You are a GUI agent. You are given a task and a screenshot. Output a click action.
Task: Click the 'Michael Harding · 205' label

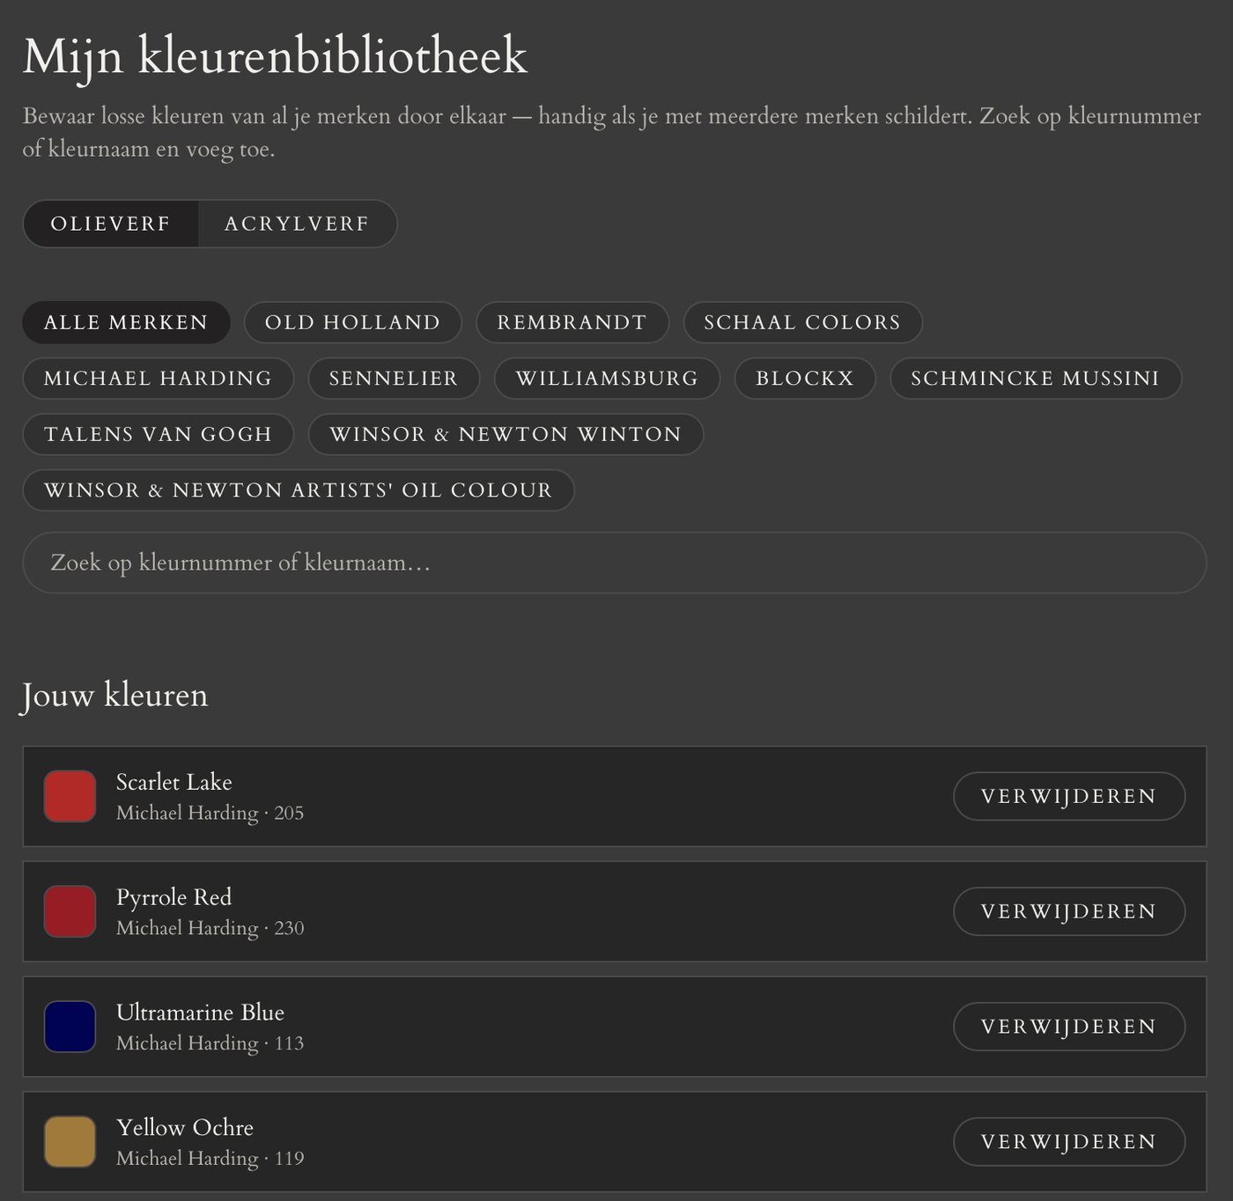(210, 813)
